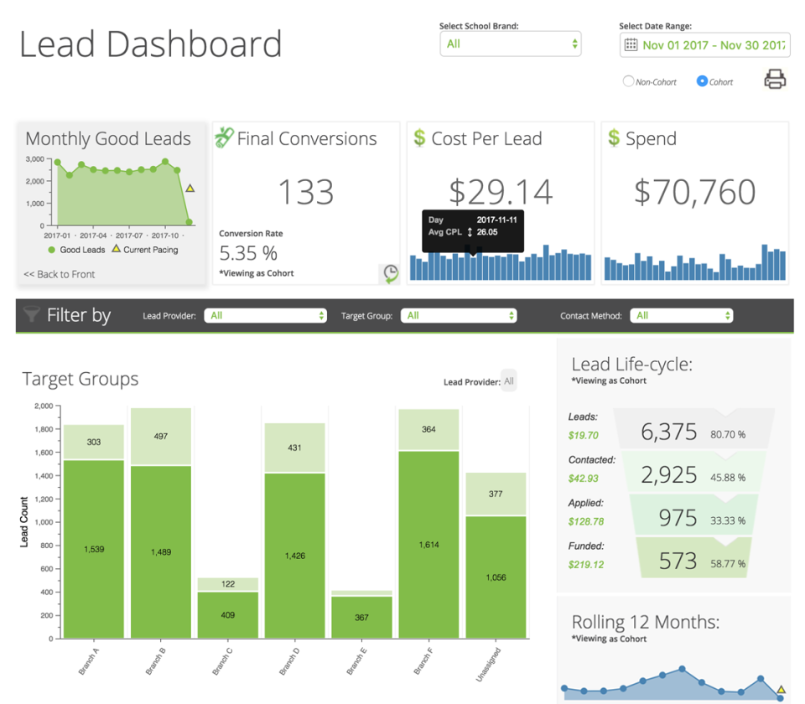Click the Lead Provider All pill button
This screenshot has height=704, width=805.
(508, 380)
